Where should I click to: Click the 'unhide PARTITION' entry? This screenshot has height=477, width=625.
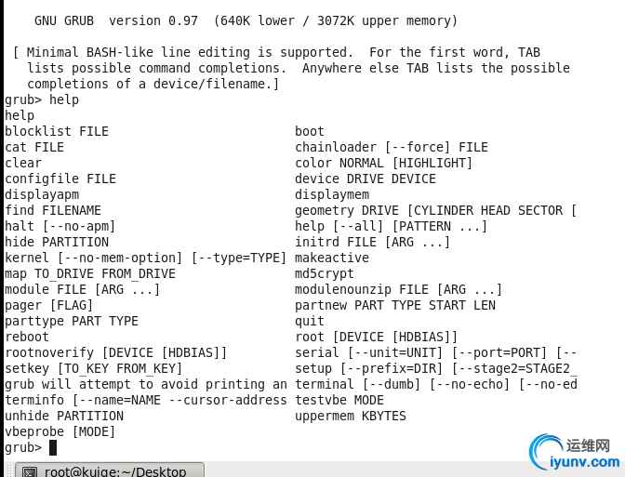coord(64,416)
